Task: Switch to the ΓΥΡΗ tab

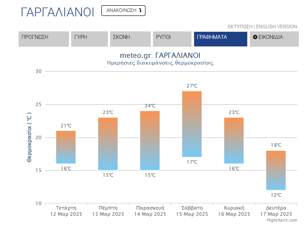Action: click(89, 39)
